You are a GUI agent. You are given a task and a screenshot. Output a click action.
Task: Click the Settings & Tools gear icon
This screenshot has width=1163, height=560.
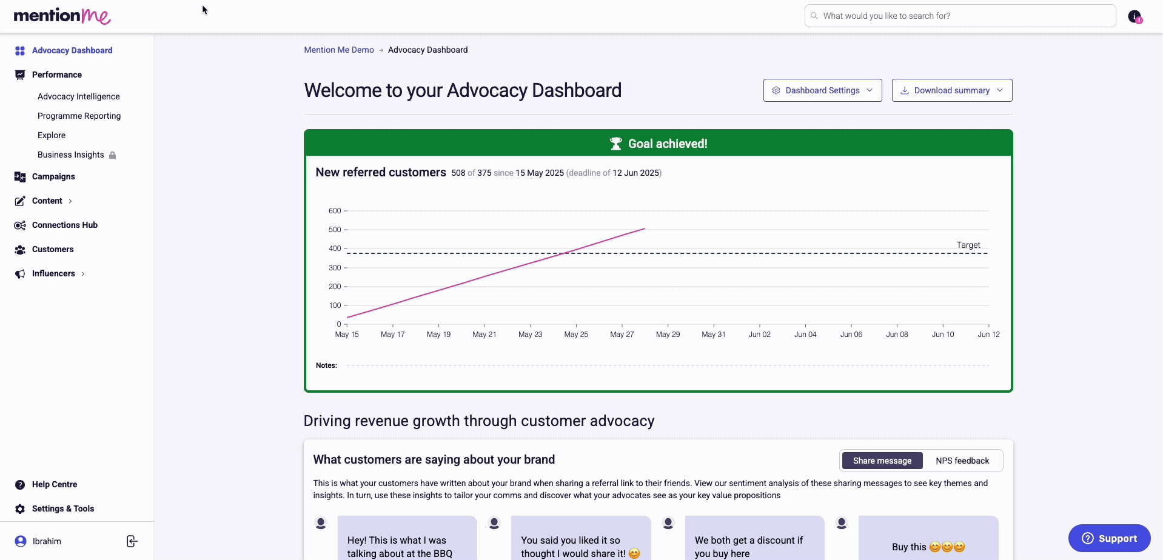click(x=20, y=508)
